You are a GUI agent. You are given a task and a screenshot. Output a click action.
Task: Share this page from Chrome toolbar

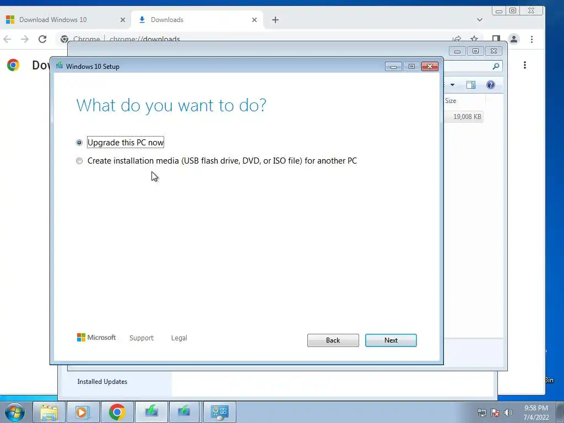pyautogui.click(x=457, y=39)
